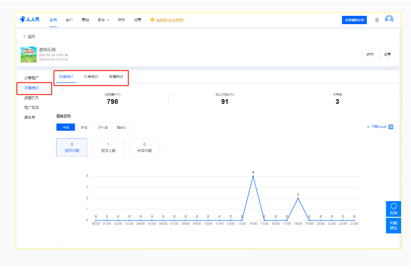Click the 游戏乐园 activity thumbnail
Screen dimensions: 411x269
(x=29, y=54)
